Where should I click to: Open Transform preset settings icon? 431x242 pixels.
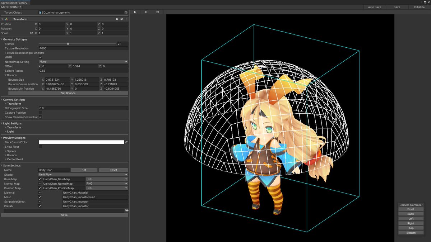tap(122, 19)
